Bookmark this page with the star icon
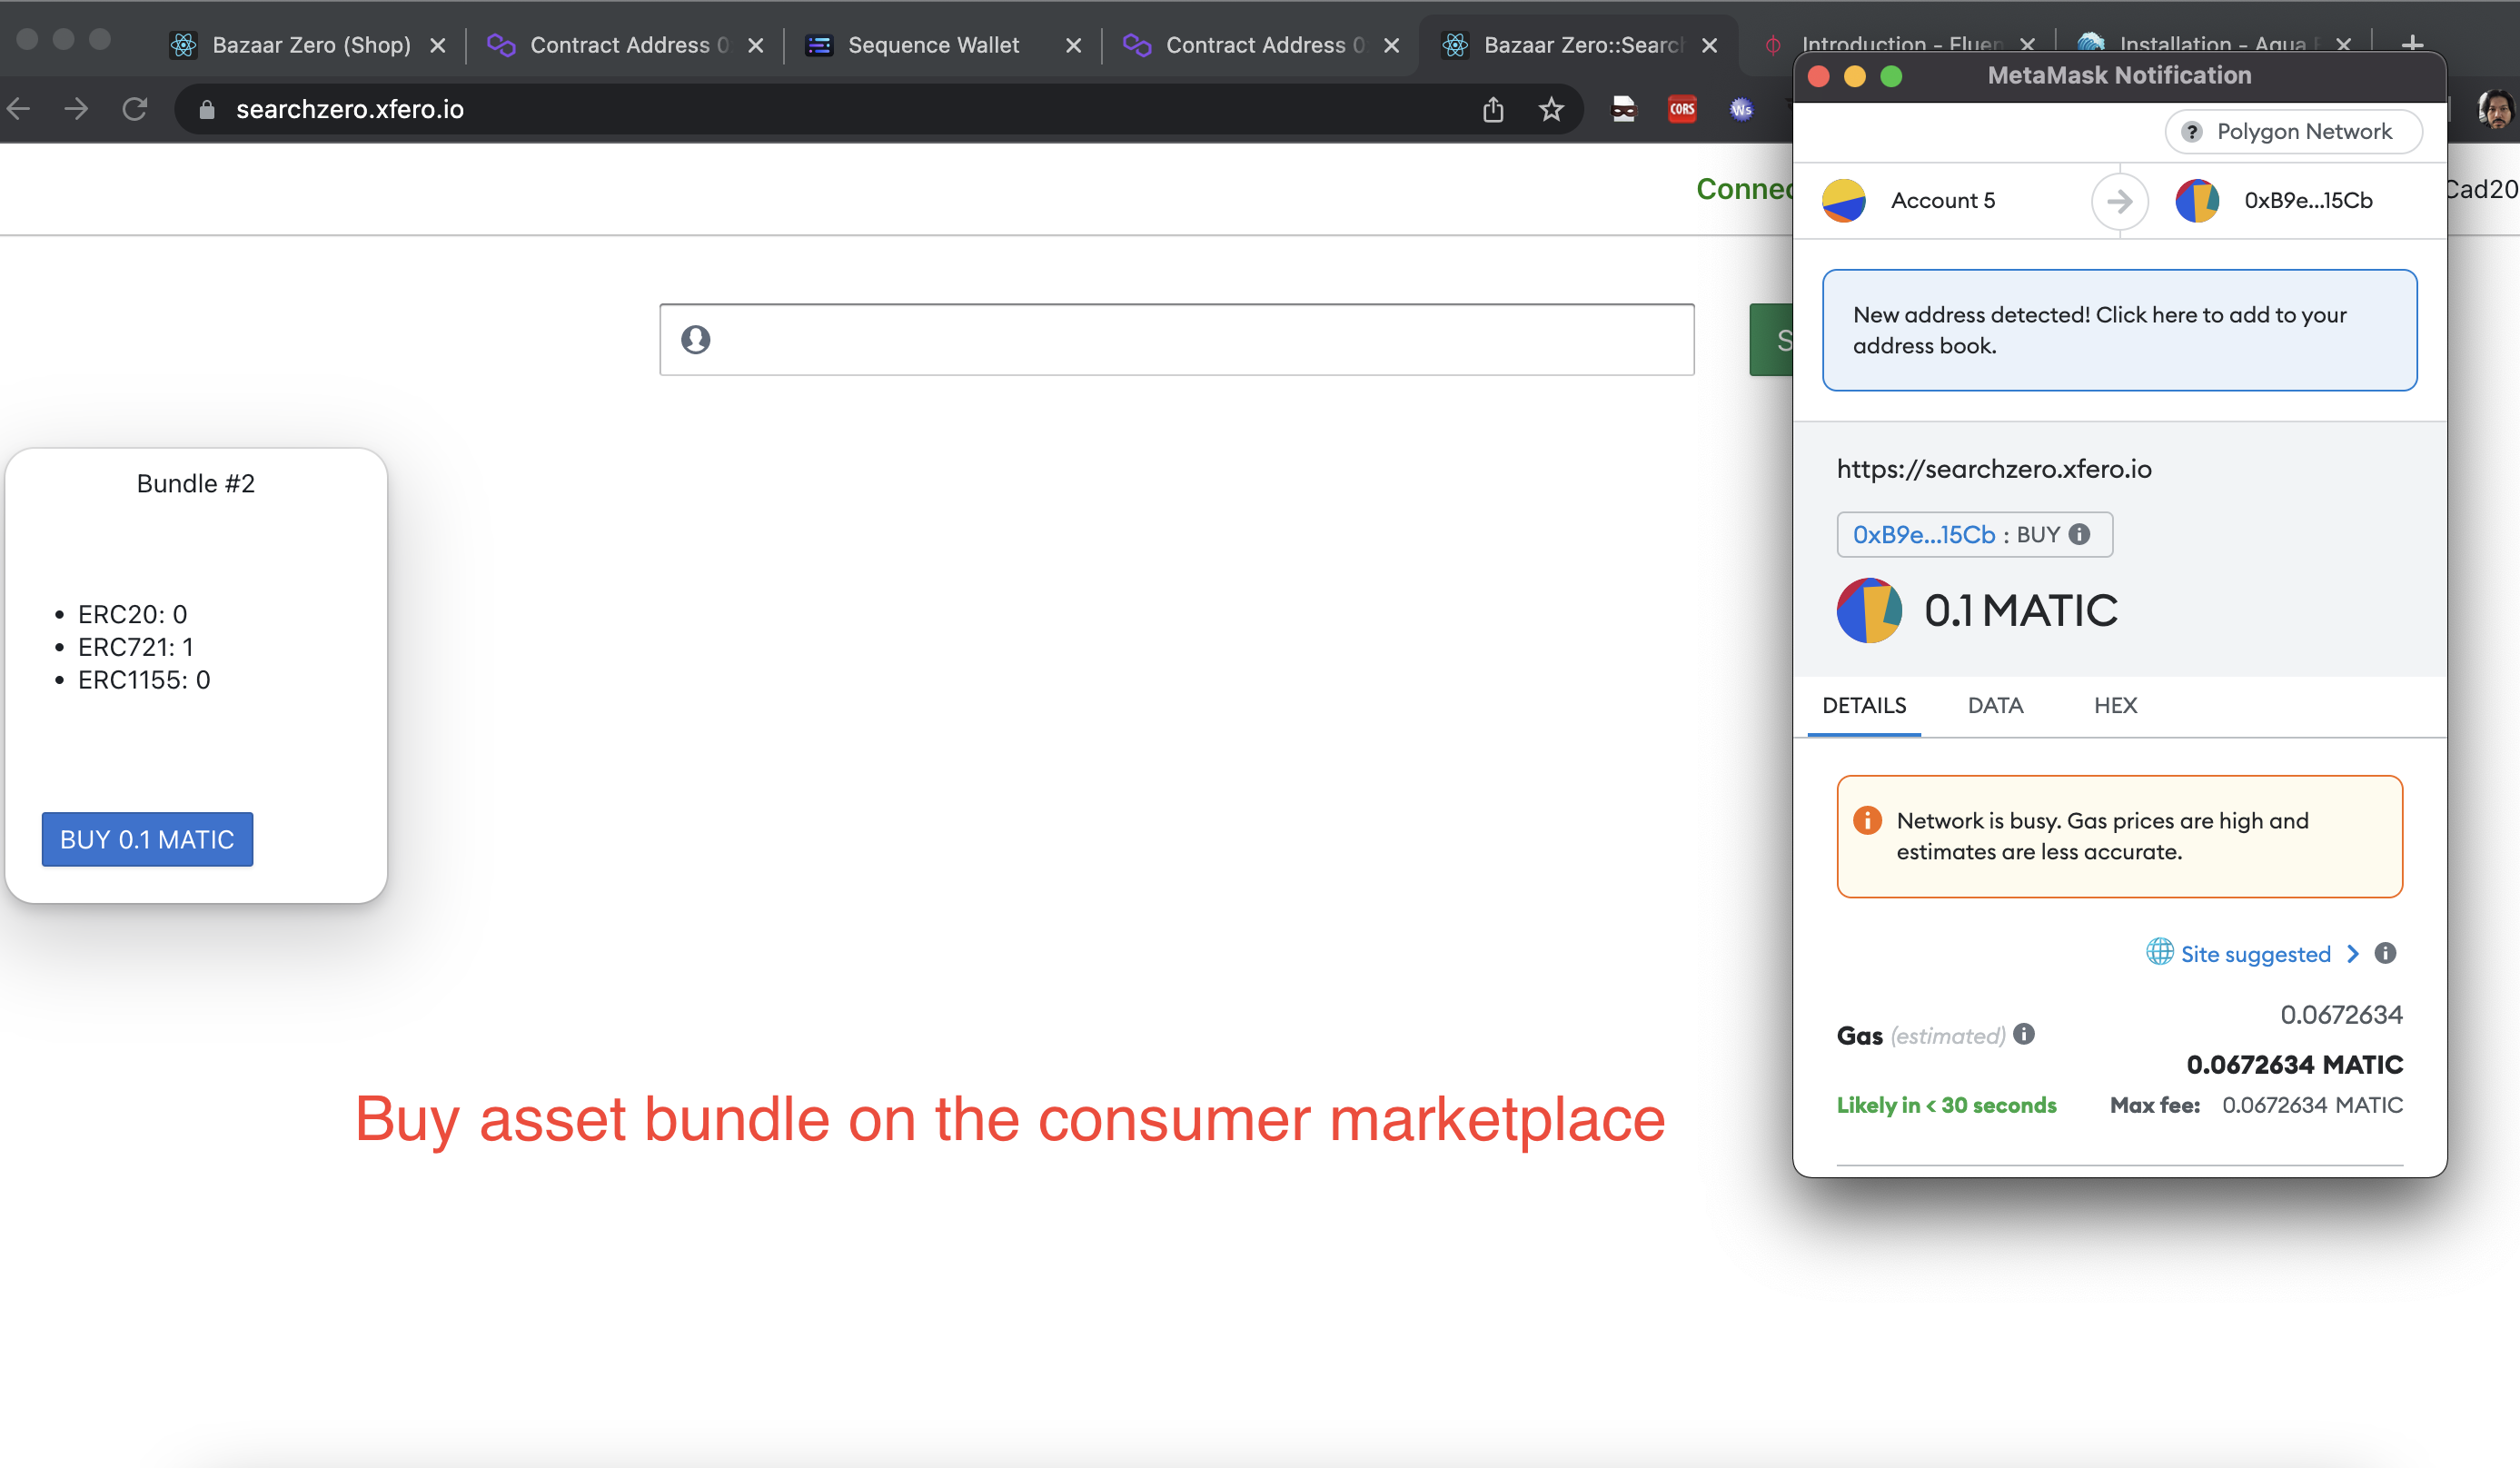This screenshot has width=2520, height=1468. [x=1551, y=109]
